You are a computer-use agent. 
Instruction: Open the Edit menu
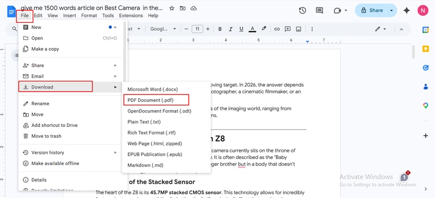tap(38, 16)
